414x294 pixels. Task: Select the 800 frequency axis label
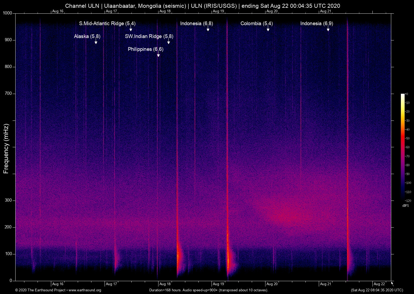[x=9, y=67]
